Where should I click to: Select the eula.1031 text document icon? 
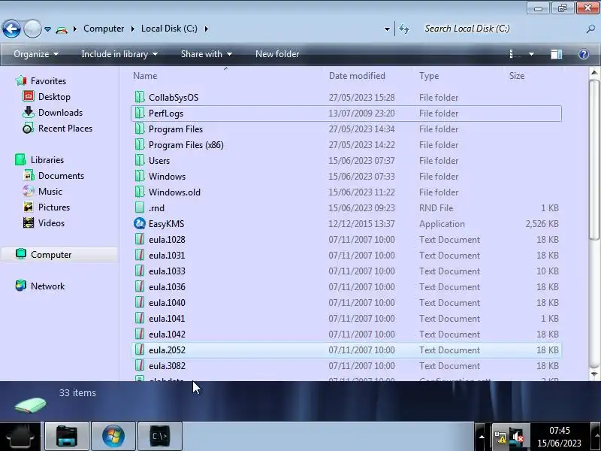point(140,255)
